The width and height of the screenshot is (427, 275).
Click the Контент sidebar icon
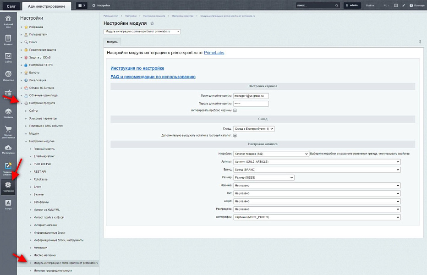[8, 40]
